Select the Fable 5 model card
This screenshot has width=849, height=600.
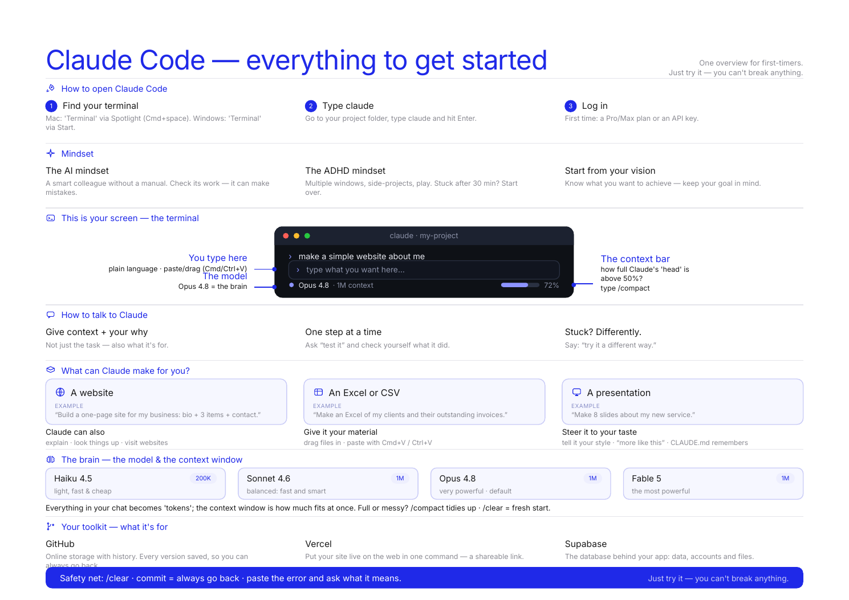click(713, 484)
